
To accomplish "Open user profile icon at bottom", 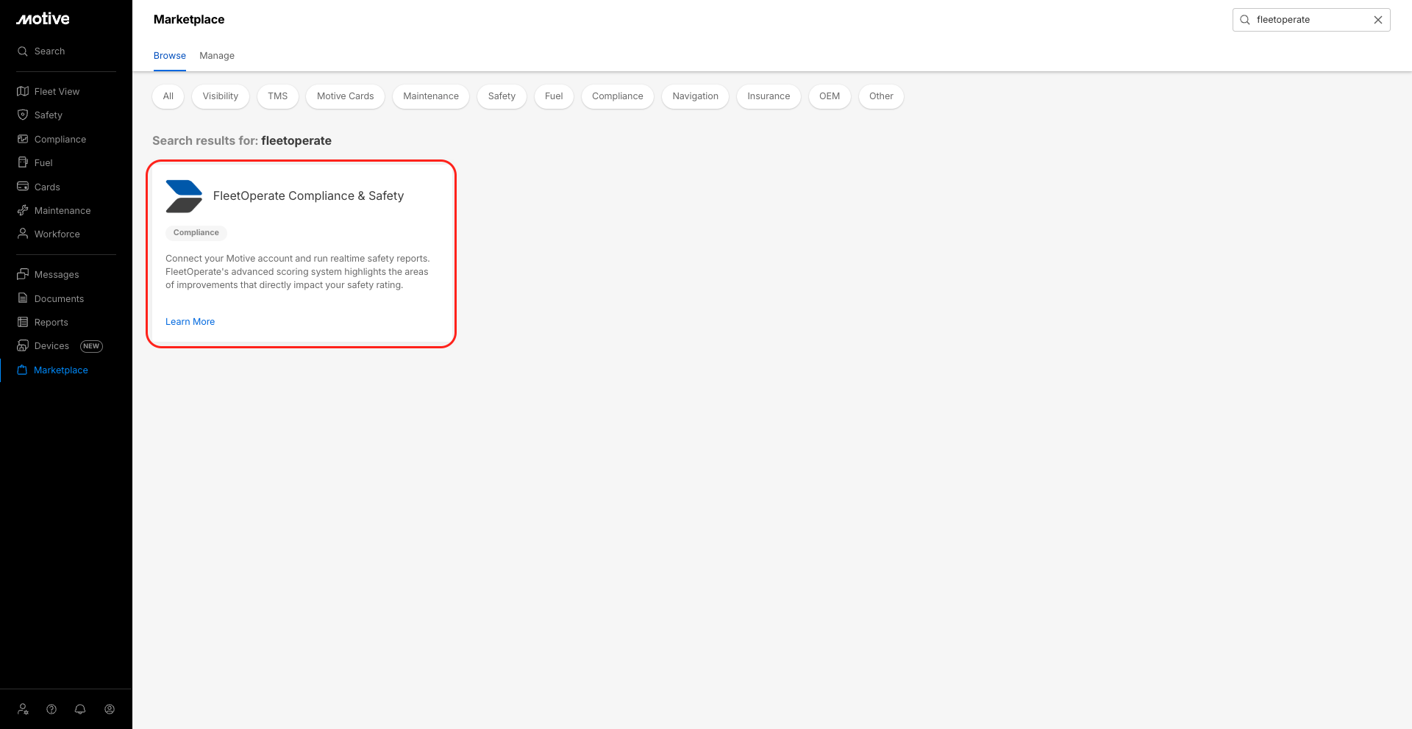I will tap(110, 709).
